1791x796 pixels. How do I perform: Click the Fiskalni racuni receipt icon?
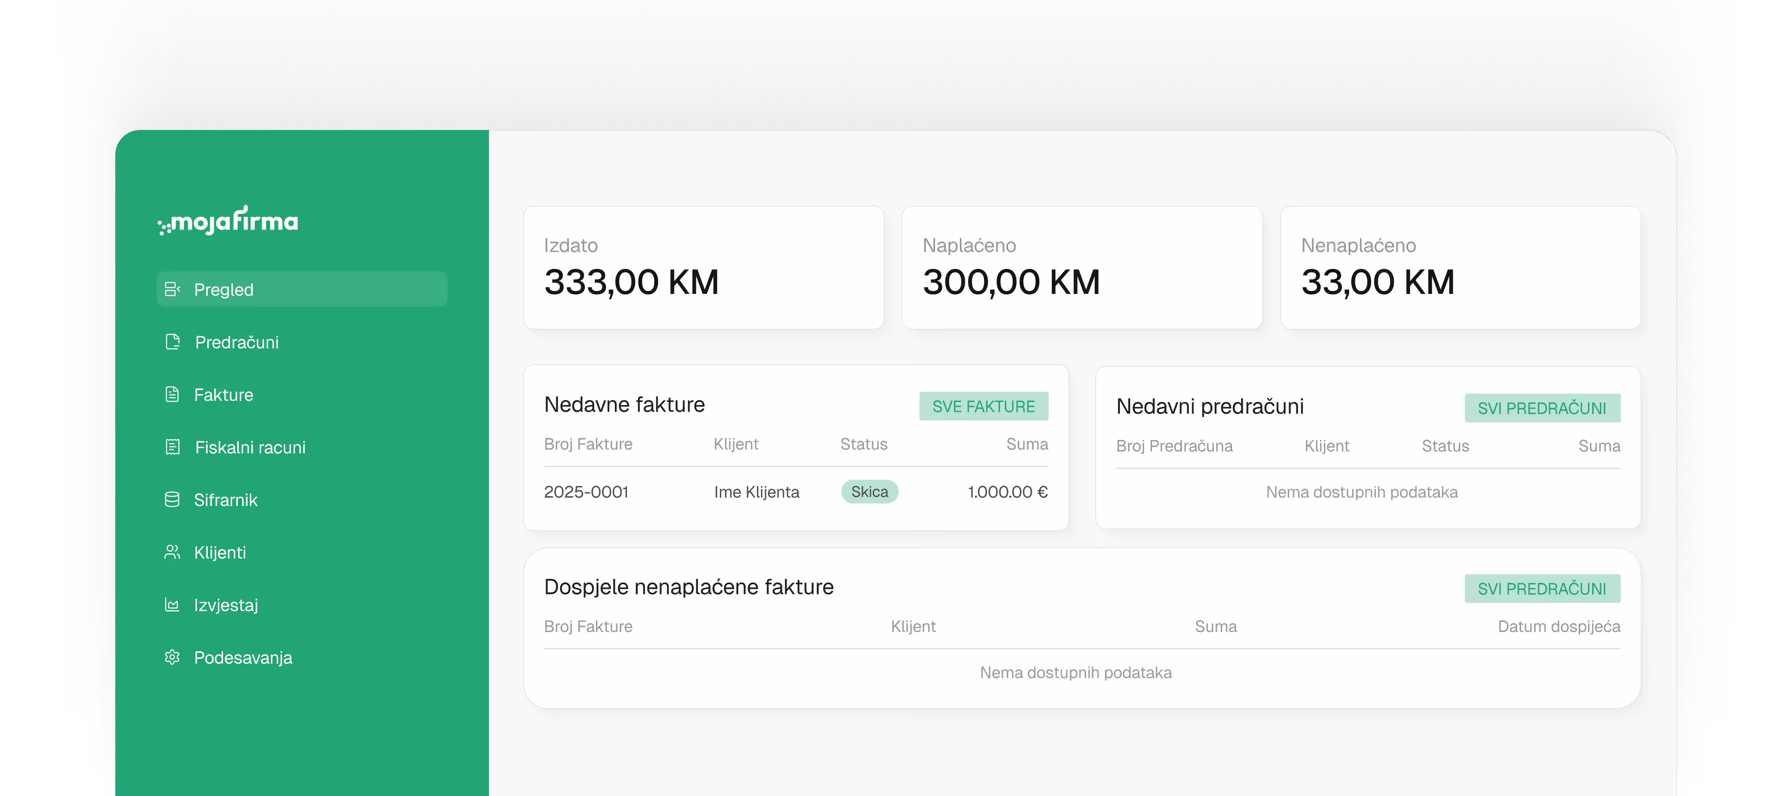point(172,447)
